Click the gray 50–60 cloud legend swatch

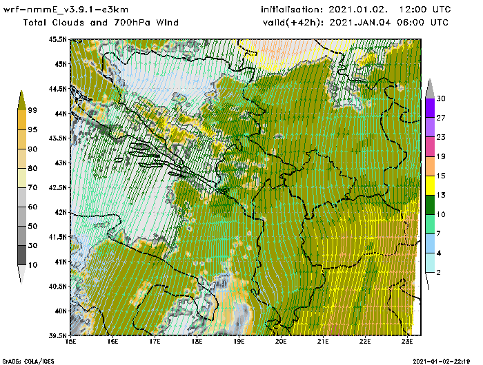tap(22, 217)
